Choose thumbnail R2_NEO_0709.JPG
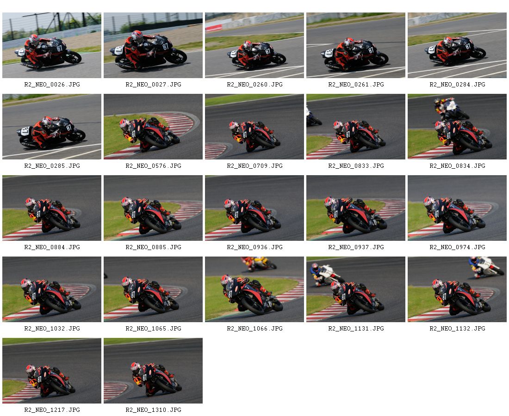Image resolution: width=509 pixels, height=416 pixels. (x=254, y=127)
